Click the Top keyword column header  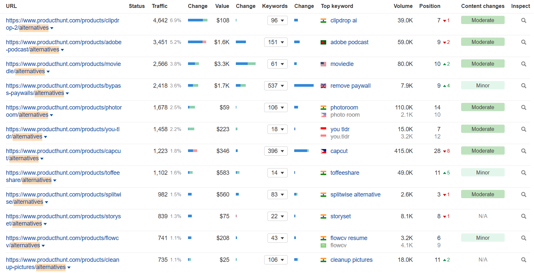pyautogui.click(x=337, y=6)
